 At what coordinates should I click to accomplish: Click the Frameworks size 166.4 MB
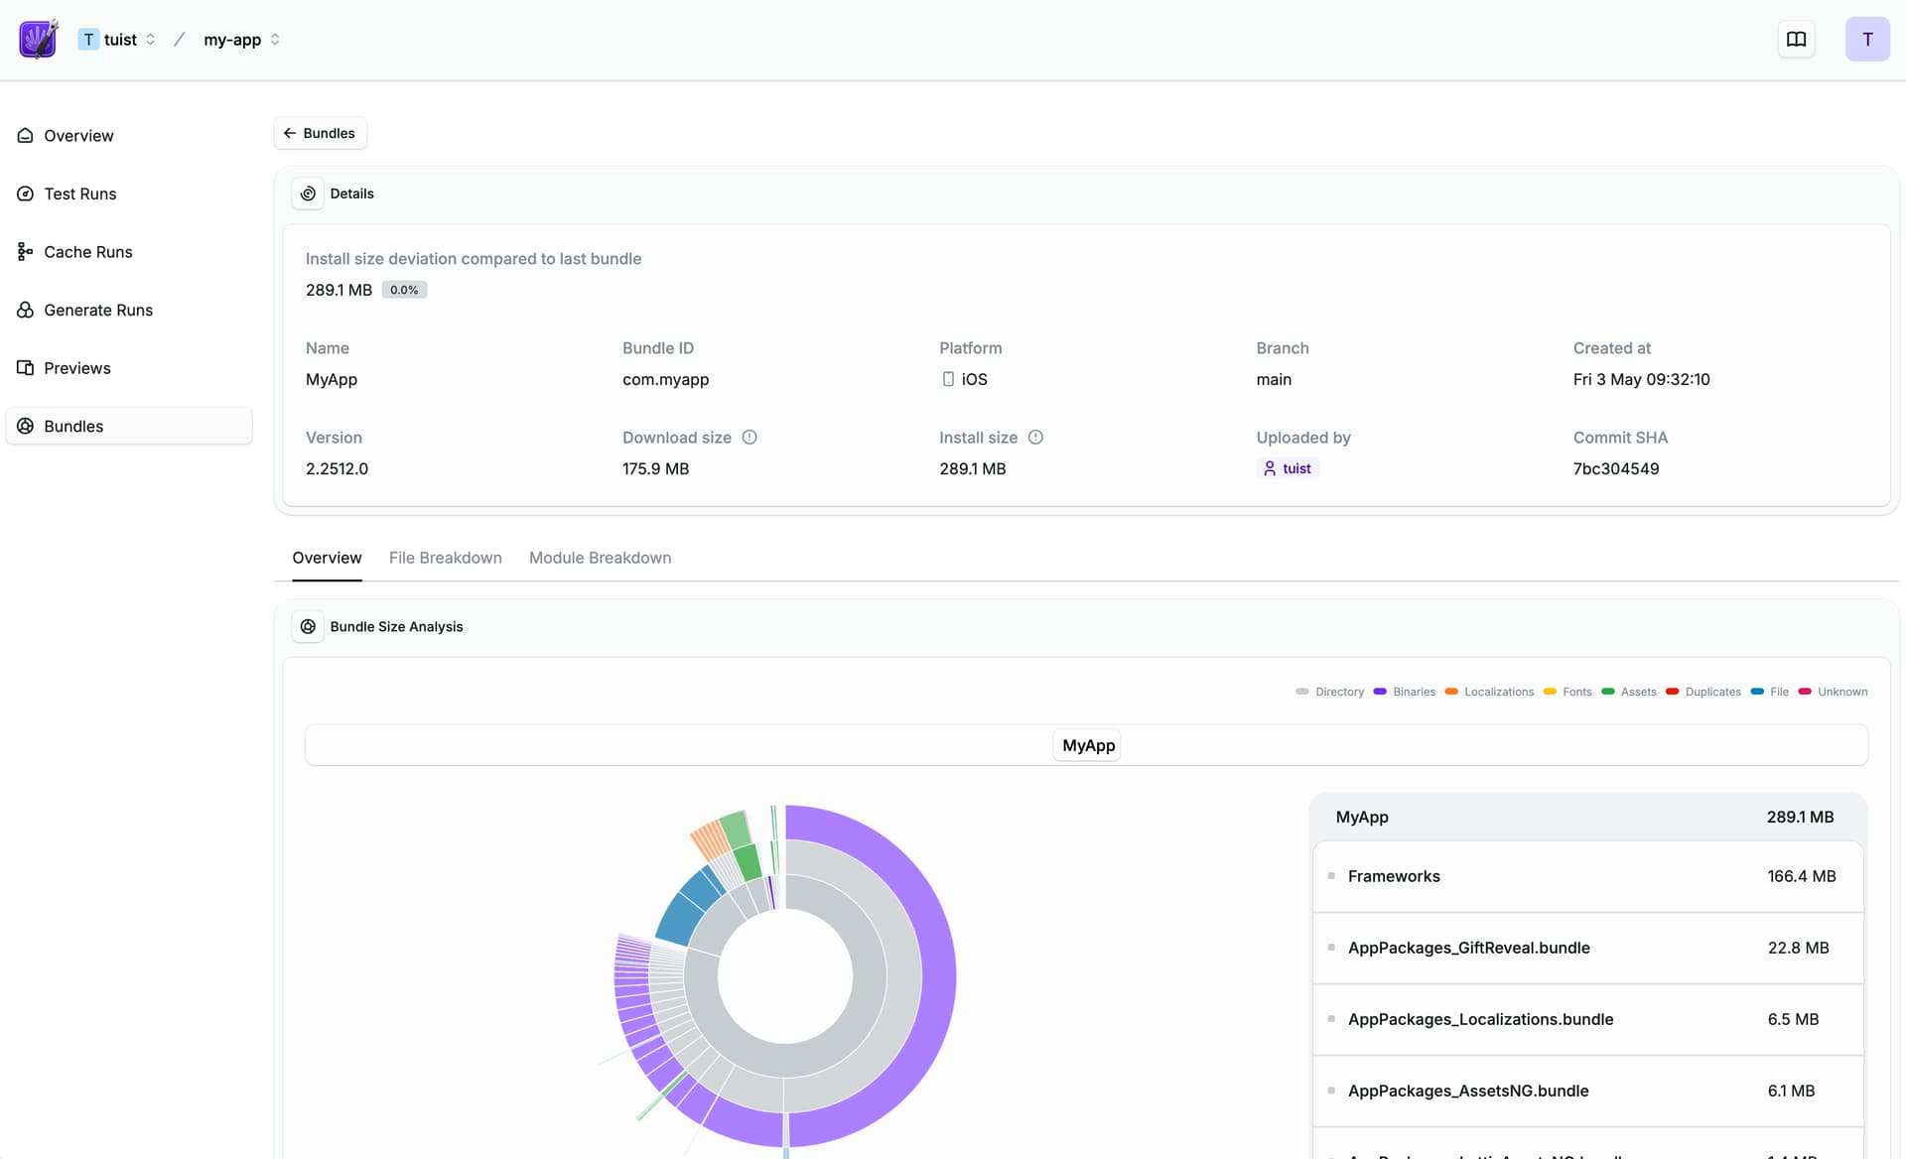click(1801, 876)
